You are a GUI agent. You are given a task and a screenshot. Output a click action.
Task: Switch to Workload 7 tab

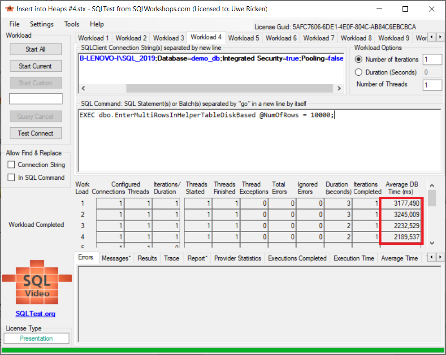click(319, 38)
